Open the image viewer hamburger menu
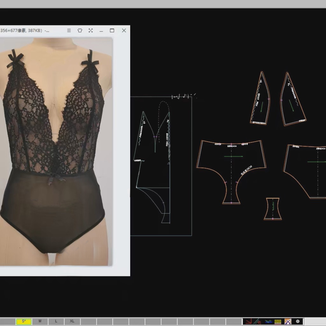The width and height of the screenshot is (326, 326). tap(69, 31)
